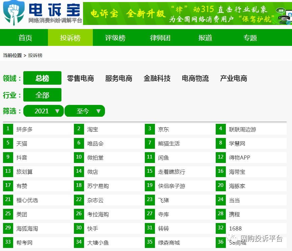
Task: Filter by 服务电商 field
Action: pos(119,78)
